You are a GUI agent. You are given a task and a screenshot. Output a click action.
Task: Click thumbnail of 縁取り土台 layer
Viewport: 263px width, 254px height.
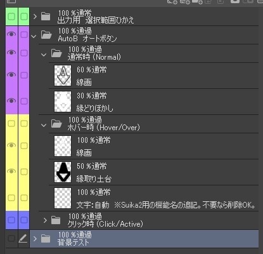[63, 172]
